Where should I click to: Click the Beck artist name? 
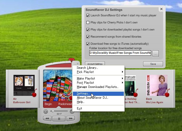coord(149,99)
